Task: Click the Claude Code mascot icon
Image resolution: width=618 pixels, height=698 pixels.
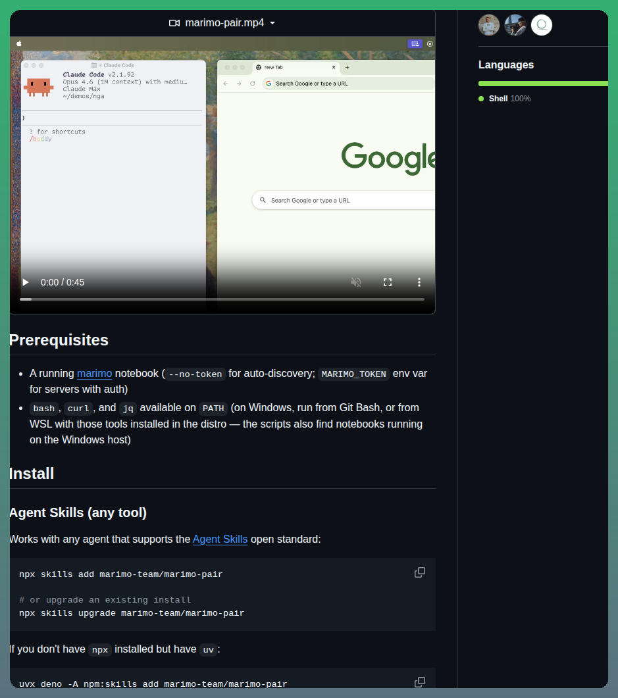Action: (x=38, y=87)
